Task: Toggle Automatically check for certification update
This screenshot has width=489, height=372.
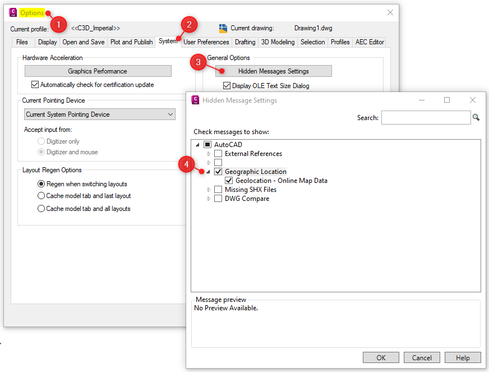Action: click(x=35, y=85)
